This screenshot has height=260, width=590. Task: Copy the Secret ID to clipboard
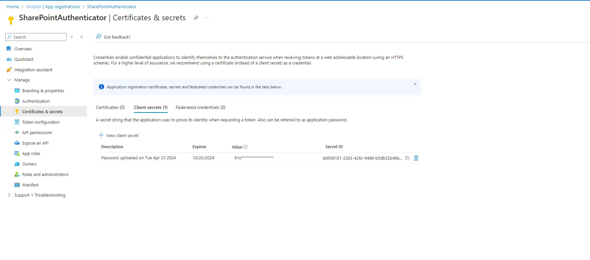407,158
